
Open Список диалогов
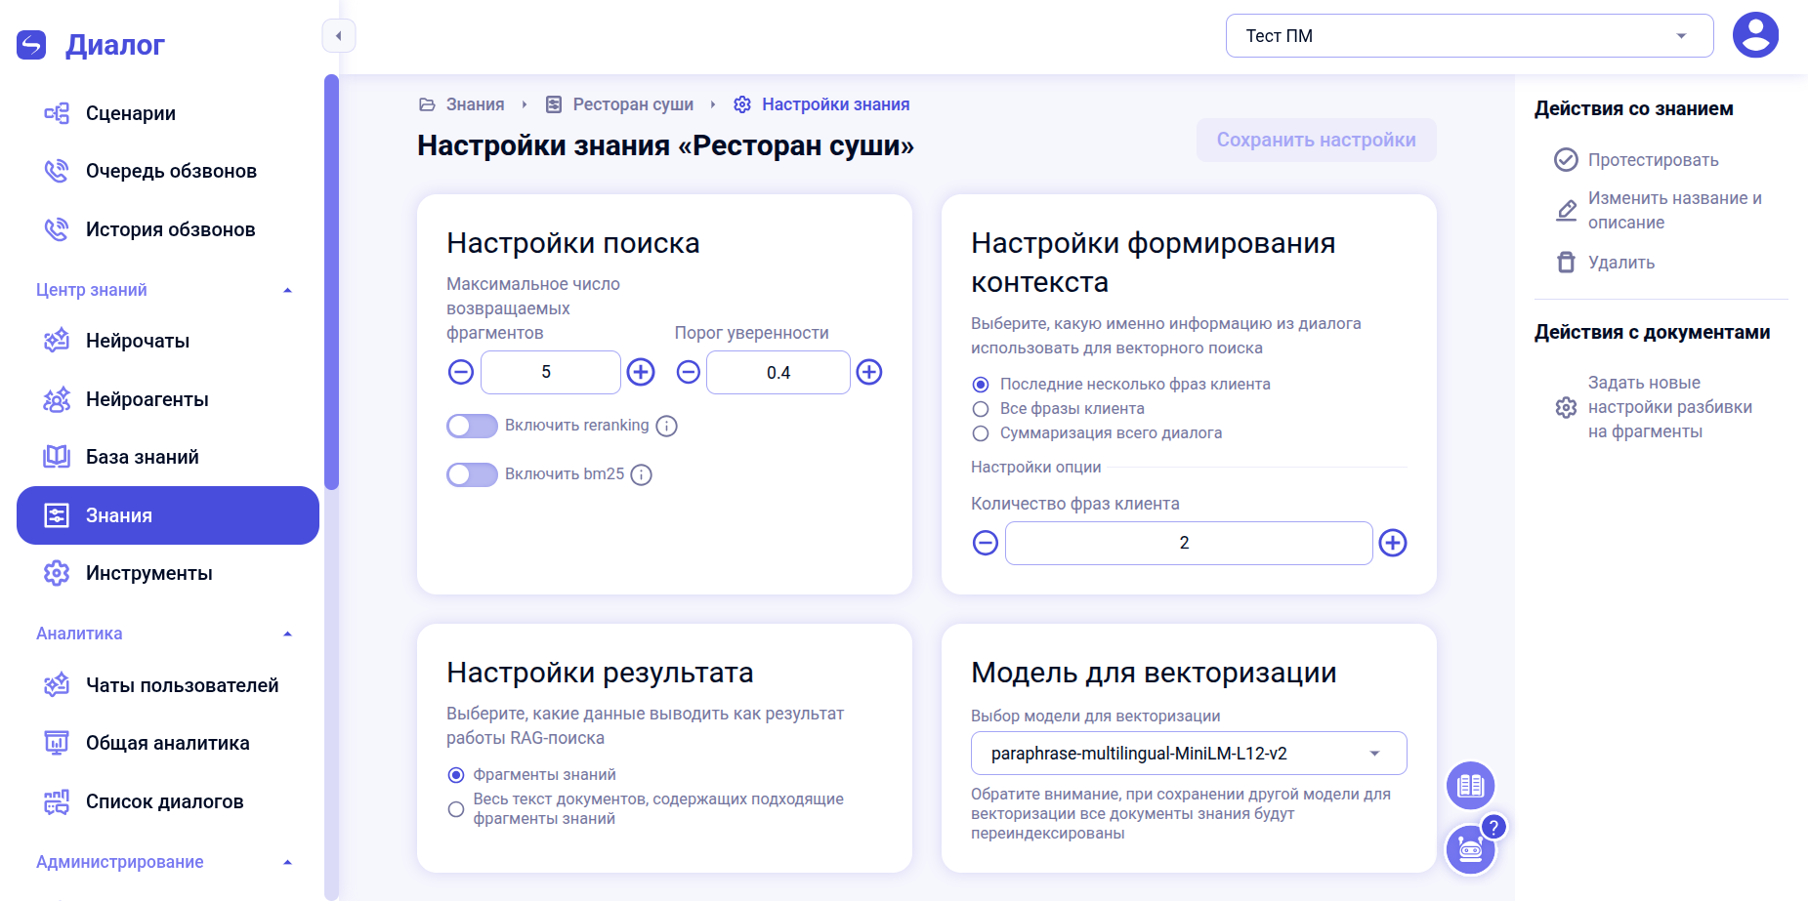coord(168,801)
